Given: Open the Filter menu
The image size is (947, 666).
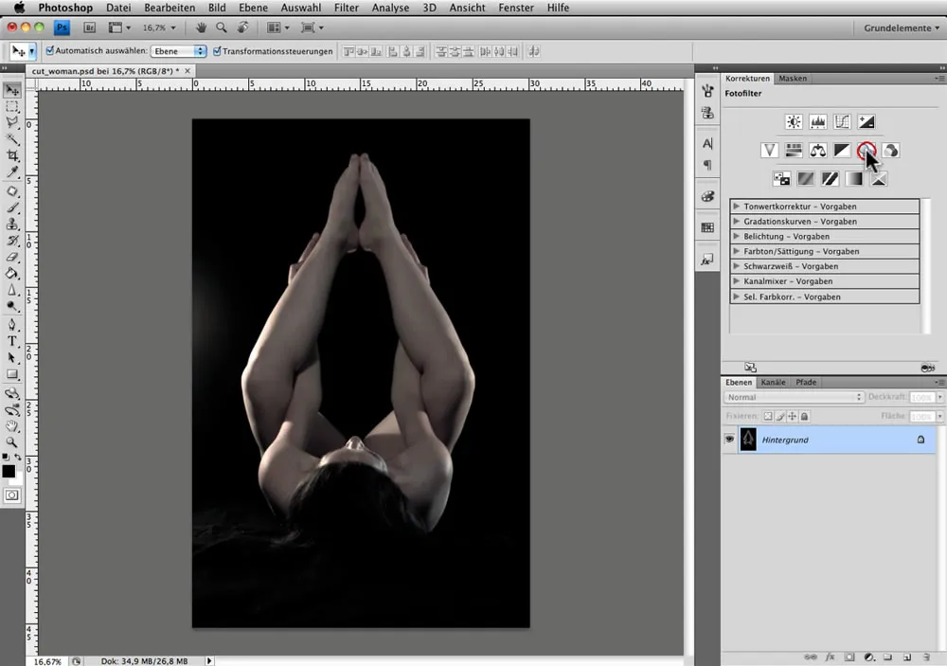Looking at the screenshot, I should click(346, 8).
